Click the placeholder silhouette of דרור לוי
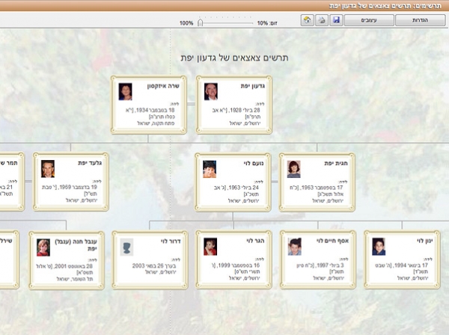 coord(126,248)
